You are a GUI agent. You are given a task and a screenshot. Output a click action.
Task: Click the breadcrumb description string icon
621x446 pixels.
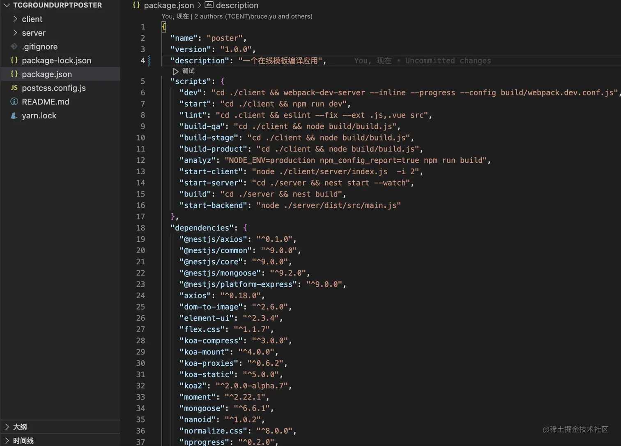point(209,5)
